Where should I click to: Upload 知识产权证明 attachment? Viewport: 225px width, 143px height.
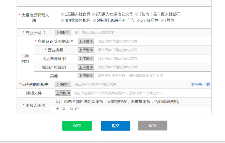[86, 67]
